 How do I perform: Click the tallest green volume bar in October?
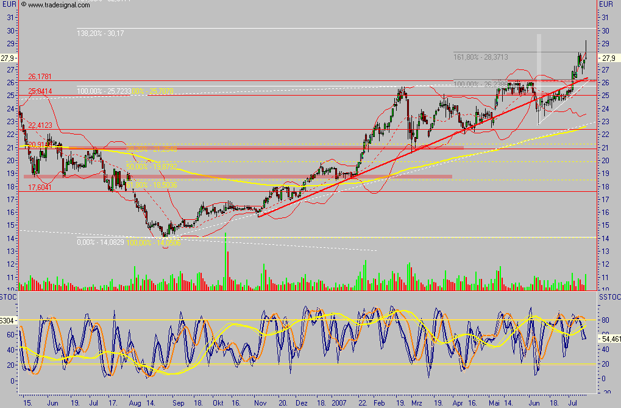click(225, 262)
